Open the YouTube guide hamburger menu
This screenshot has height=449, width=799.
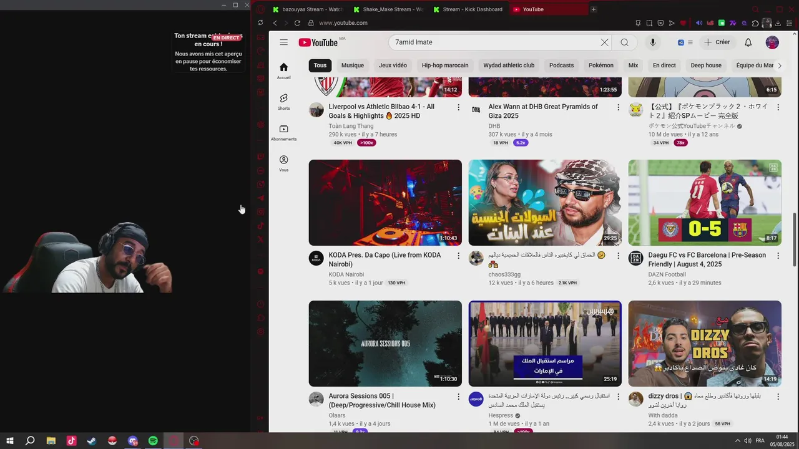[x=284, y=42]
